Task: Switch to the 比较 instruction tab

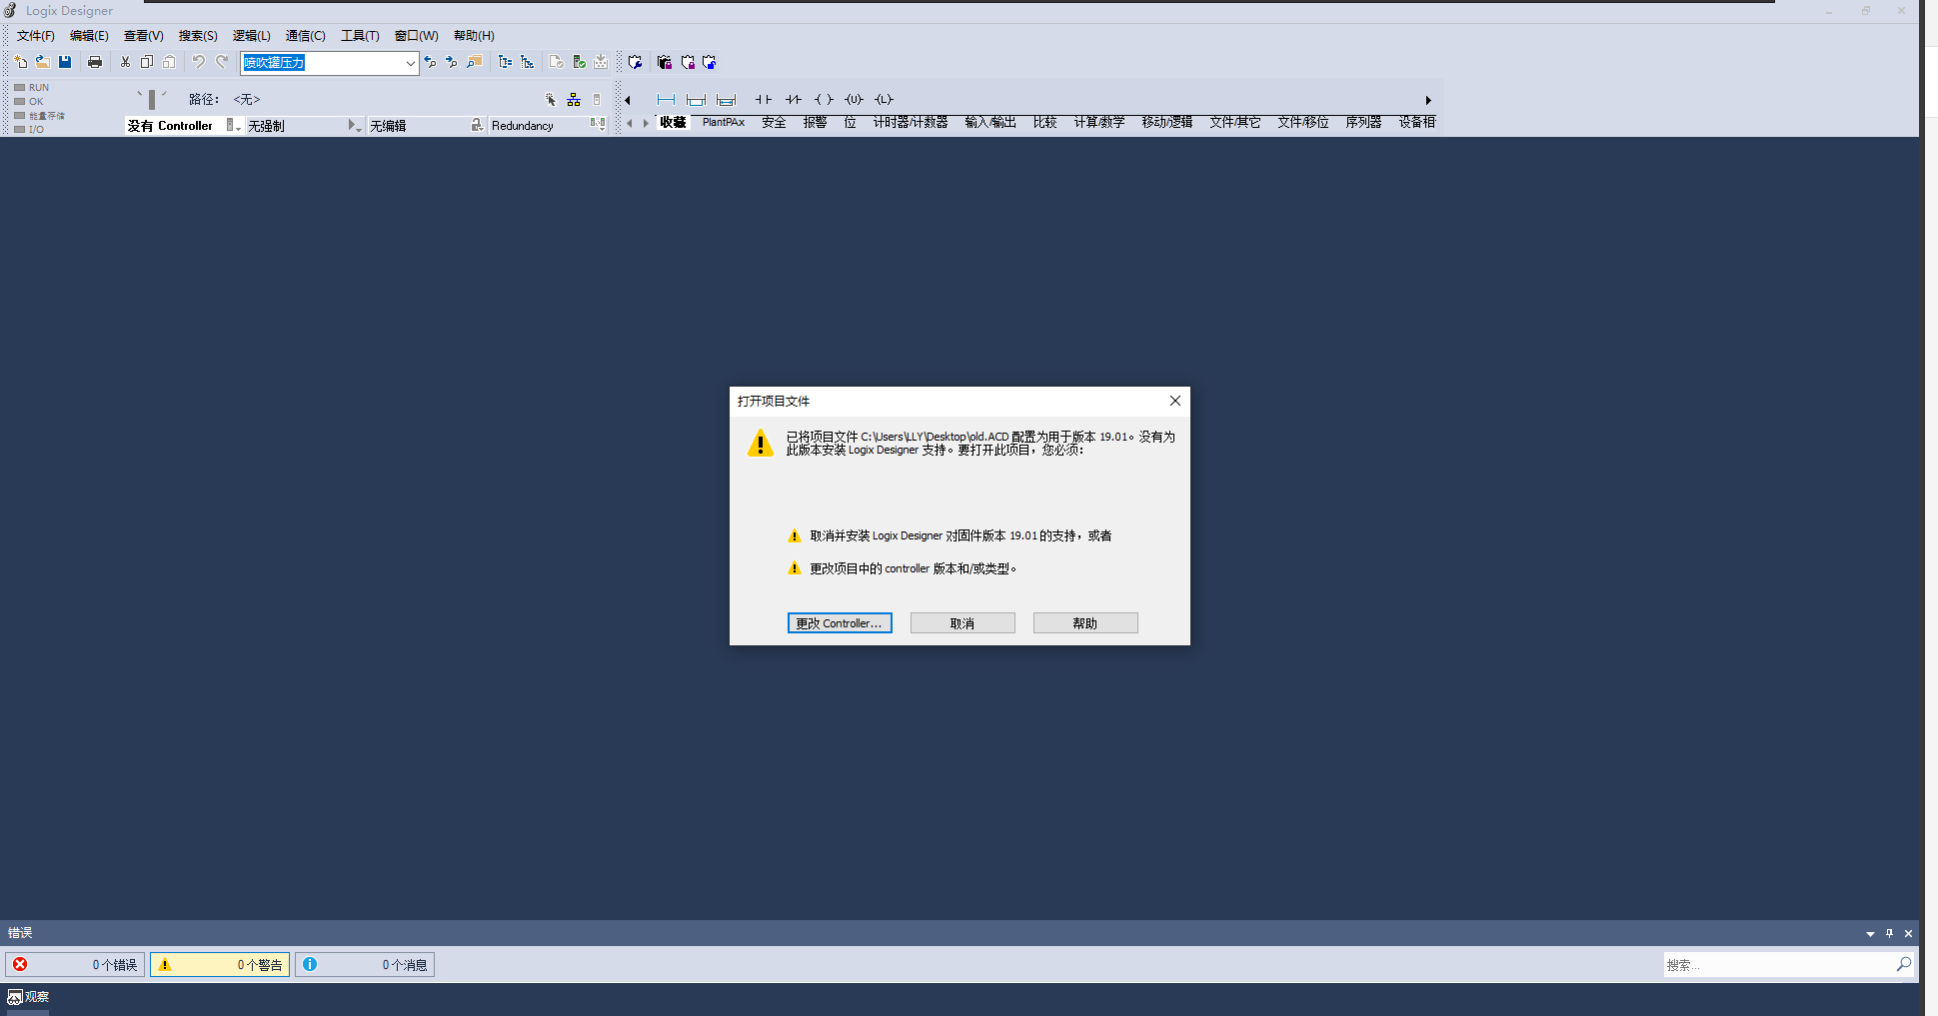Action: coord(1044,122)
